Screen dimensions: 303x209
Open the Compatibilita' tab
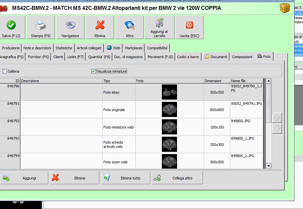(x=158, y=48)
